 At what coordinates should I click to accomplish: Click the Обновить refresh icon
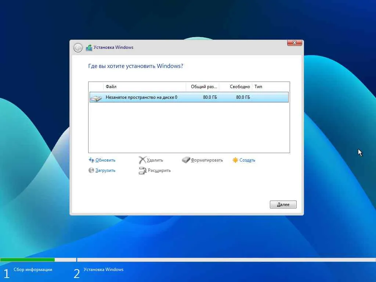[91, 160]
